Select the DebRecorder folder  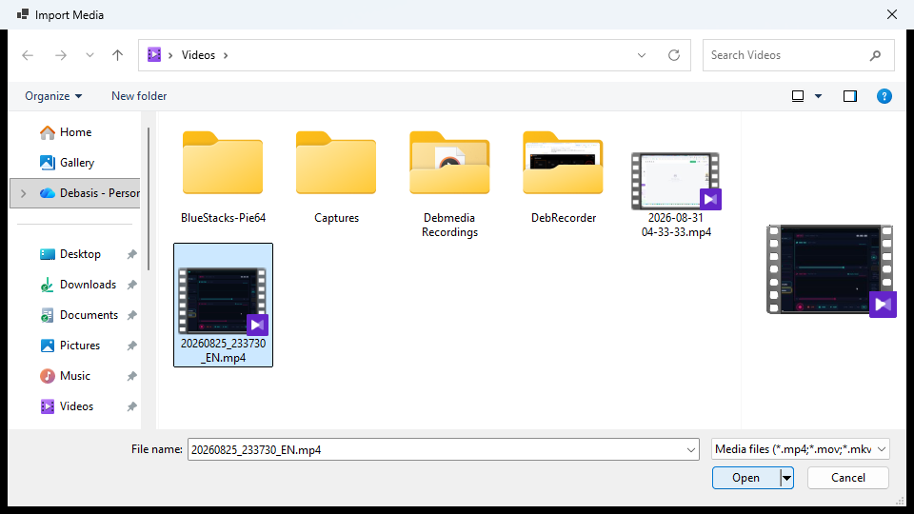tap(563, 177)
